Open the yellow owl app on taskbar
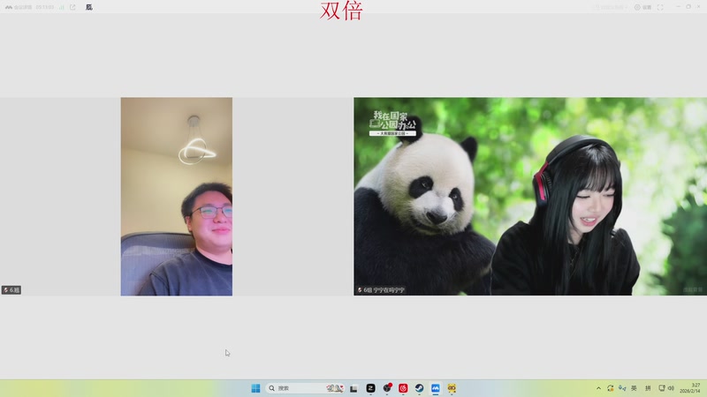The image size is (707, 397). pos(452,388)
